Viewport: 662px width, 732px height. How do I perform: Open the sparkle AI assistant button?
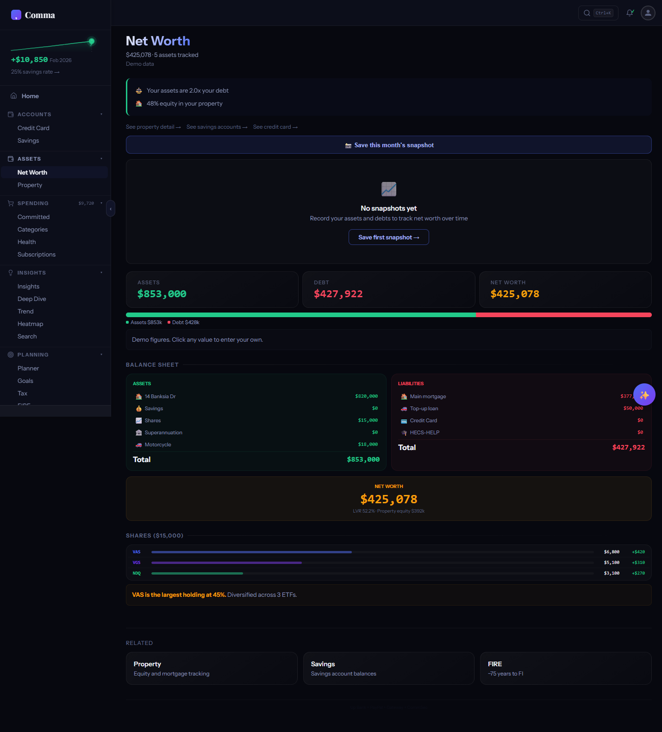pyautogui.click(x=644, y=394)
